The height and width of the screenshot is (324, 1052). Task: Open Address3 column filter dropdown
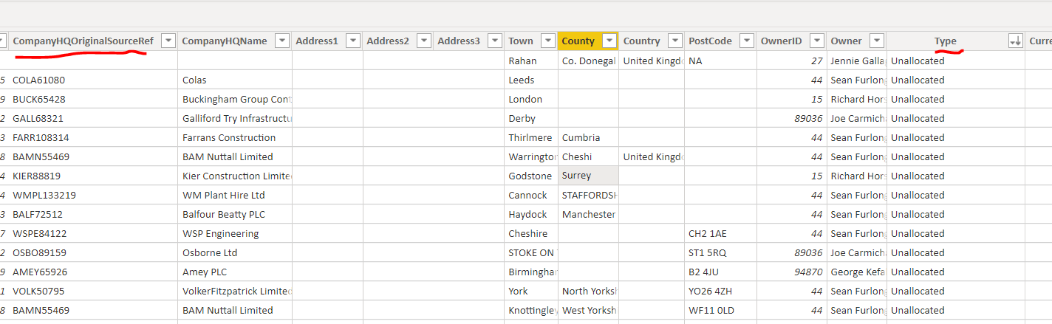[494, 41]
